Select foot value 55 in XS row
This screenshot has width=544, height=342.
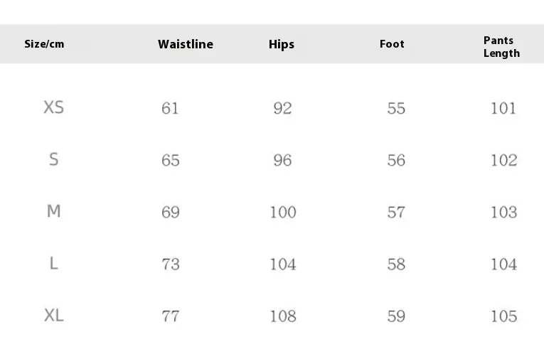tap(396, 108)
